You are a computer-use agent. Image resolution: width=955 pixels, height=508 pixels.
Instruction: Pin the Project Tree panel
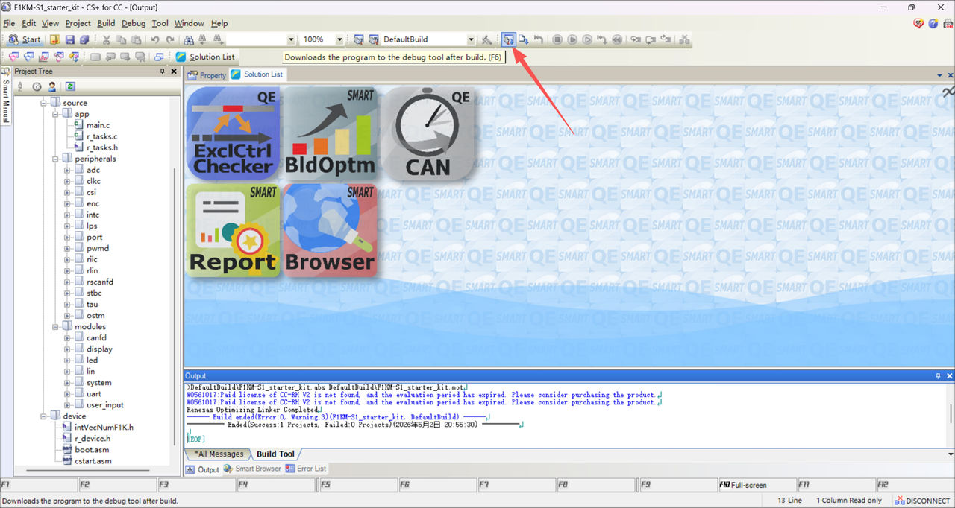tap(163, 72)
